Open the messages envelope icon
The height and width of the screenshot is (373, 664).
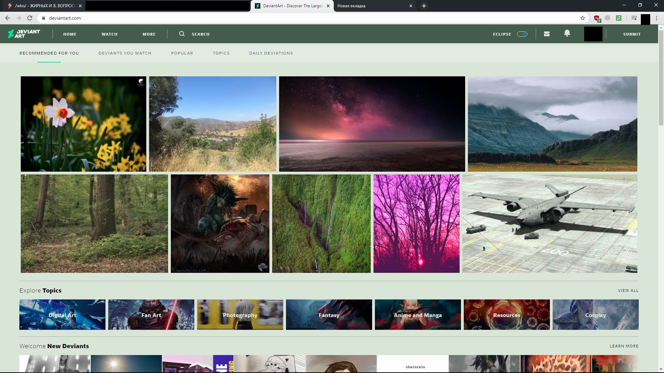(x=547, y=34)
